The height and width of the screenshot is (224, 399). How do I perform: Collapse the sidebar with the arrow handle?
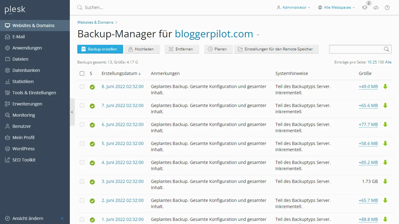pos(72,112)
